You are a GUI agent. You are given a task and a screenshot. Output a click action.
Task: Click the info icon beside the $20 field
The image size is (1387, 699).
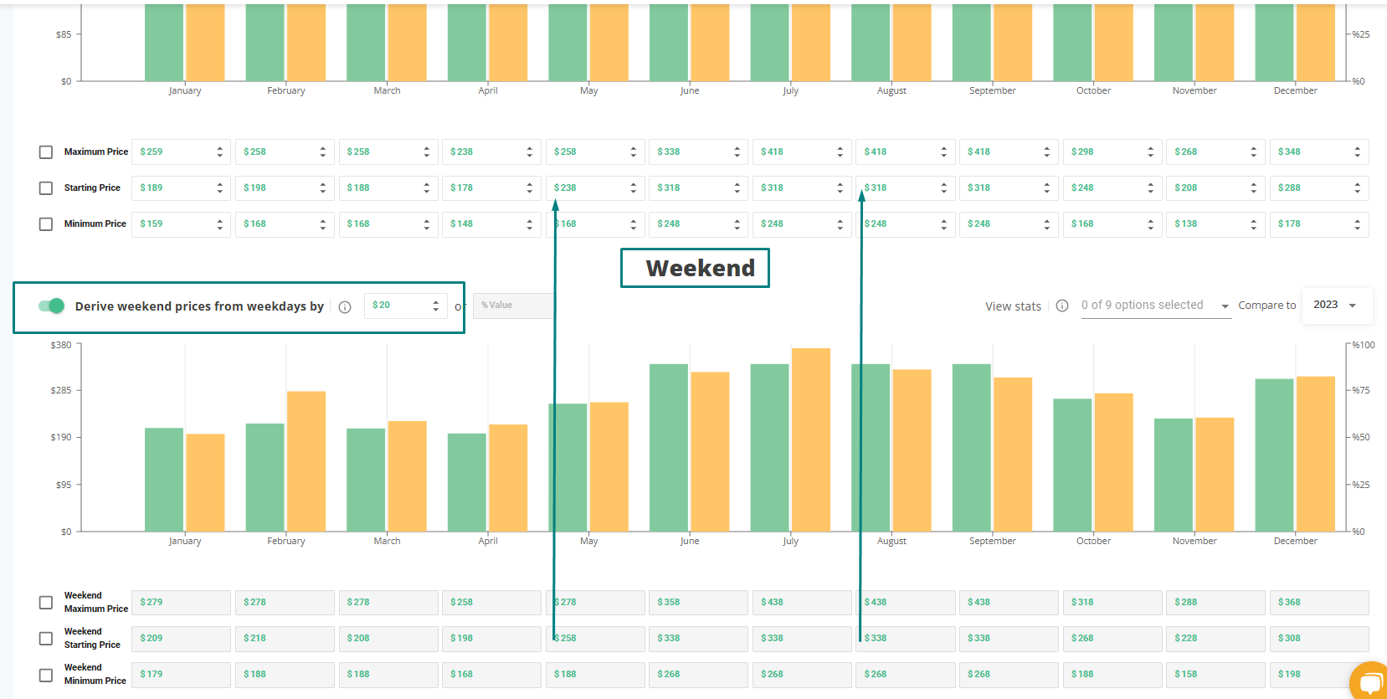pos(344,307)
